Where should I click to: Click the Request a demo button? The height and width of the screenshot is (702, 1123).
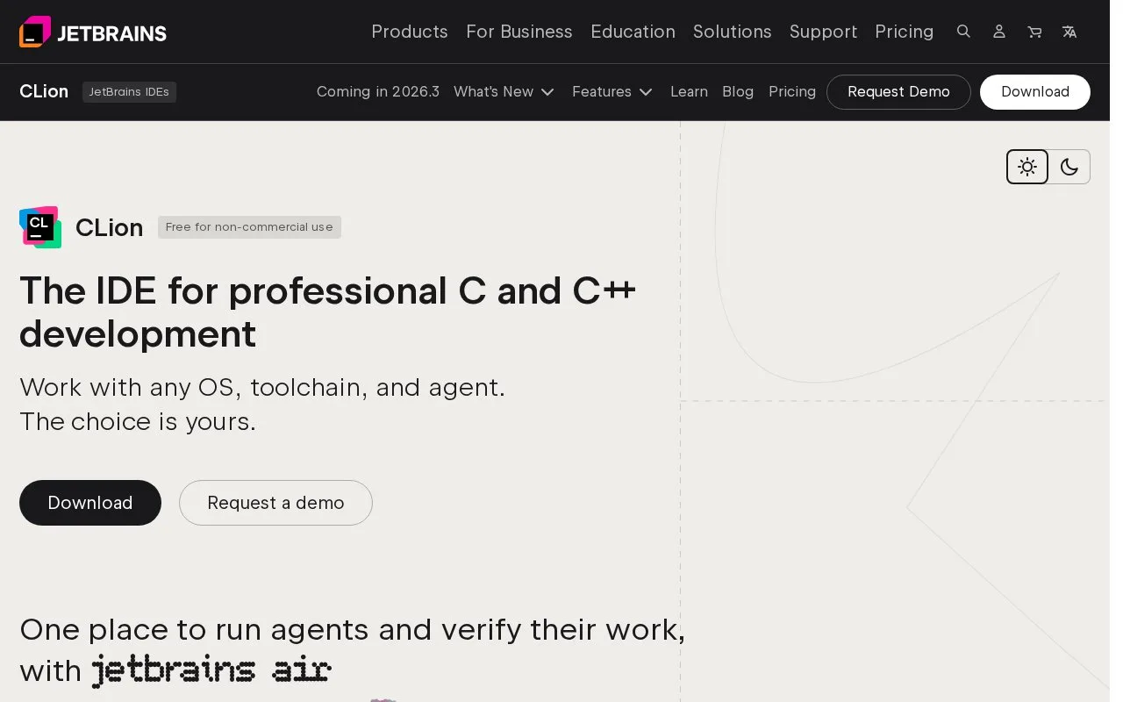click(x=275, y=503)
